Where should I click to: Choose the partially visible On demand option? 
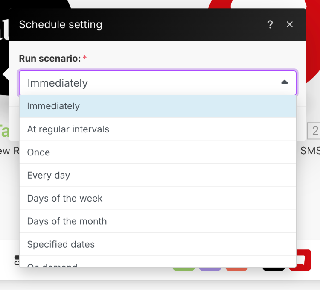pyautogui.click(x=157, y=262)
